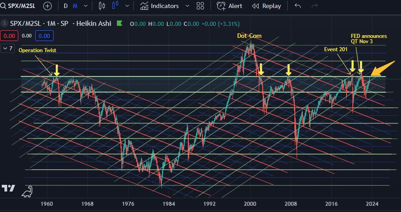Viewport: 401px width, 212px height.
Task: Click the compare or add symbol plus icon
Action: 47,6
